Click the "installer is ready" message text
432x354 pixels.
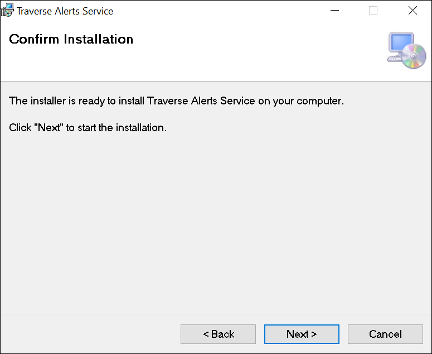click(x=176, y=101)
